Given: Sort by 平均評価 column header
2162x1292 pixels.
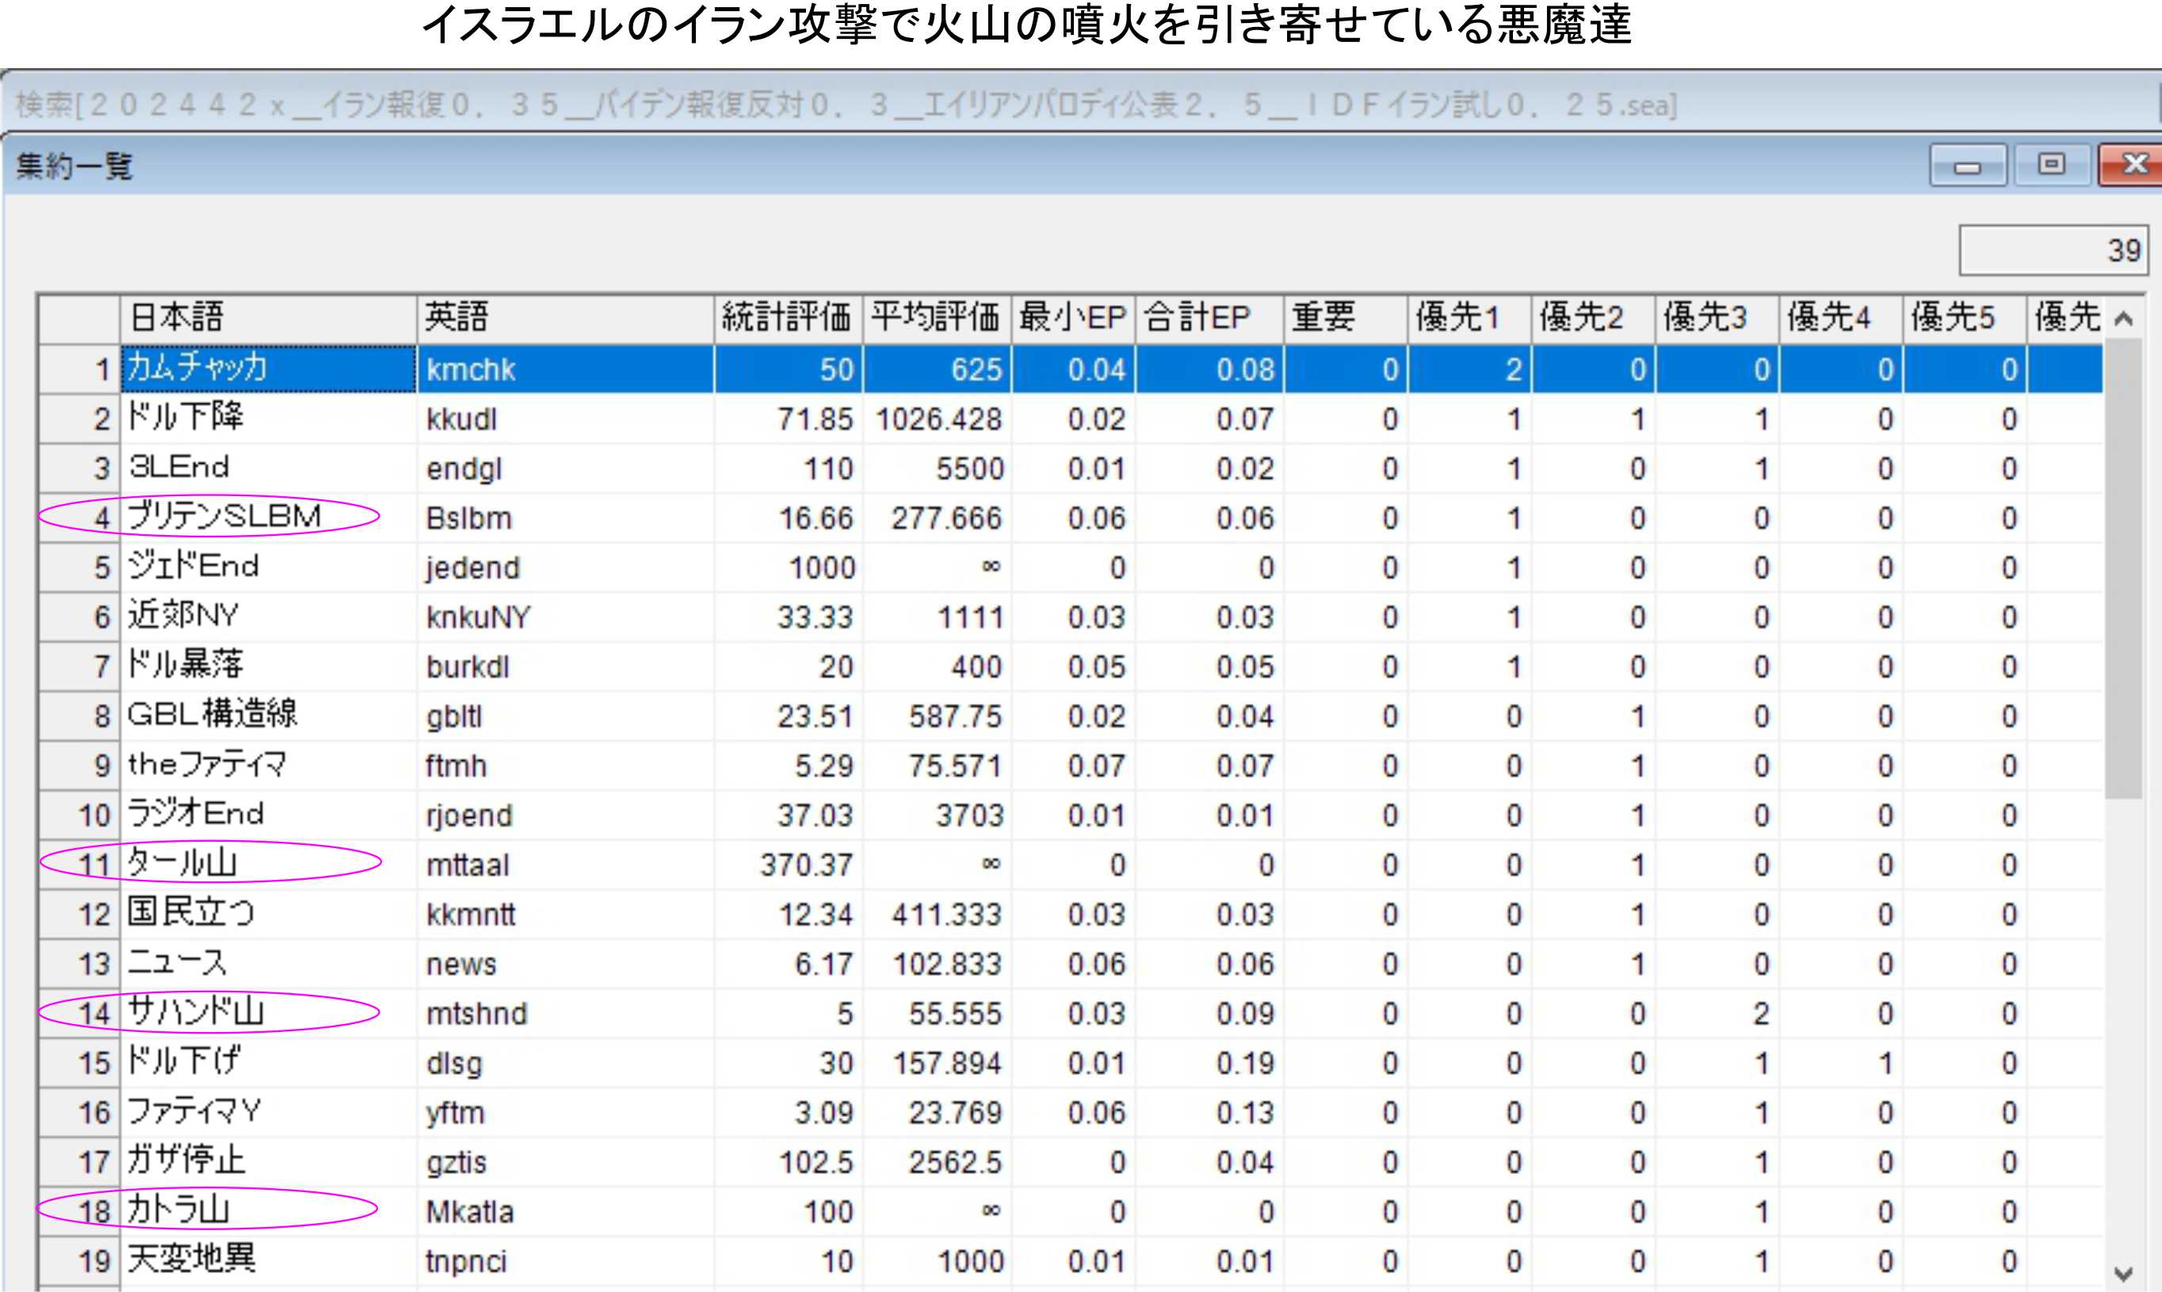Looking at the screenshot, I should [938, 319].
